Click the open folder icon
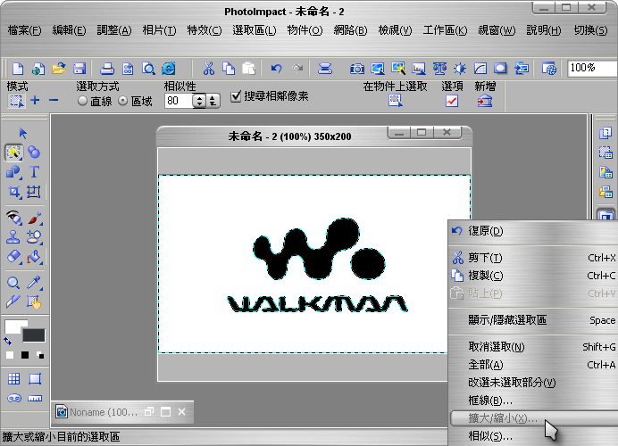618x446 pixels. pos(59,69)
